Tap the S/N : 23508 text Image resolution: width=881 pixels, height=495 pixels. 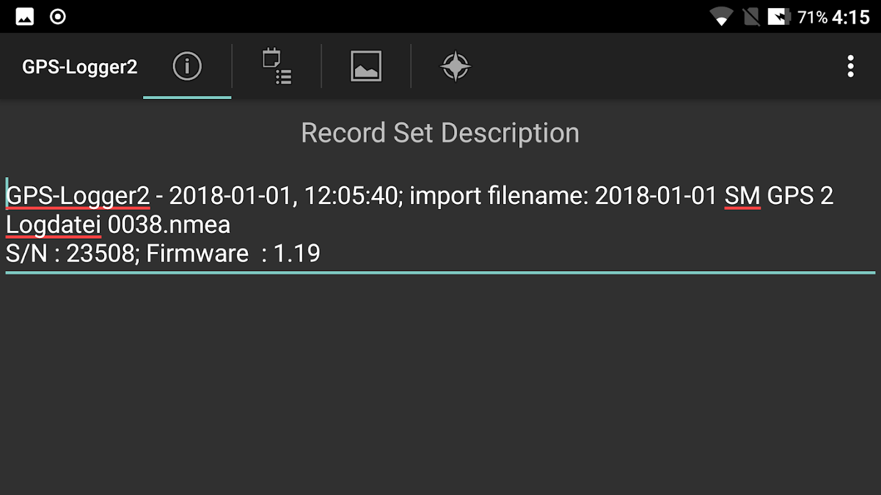pos(71,254)
